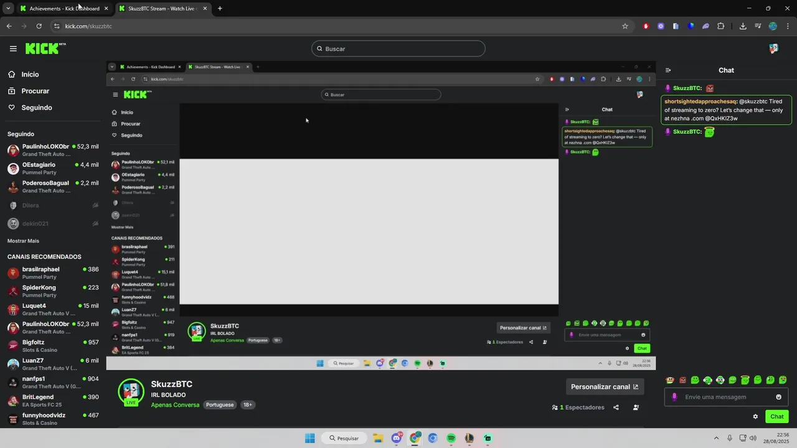
Task: Open the real Windows Start menu on the bottom taskbar
Action: coord(309,438)
